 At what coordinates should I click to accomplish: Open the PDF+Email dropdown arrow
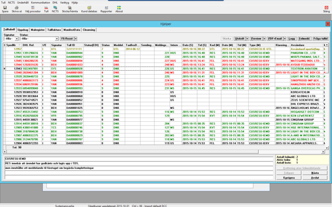point(285,39)
